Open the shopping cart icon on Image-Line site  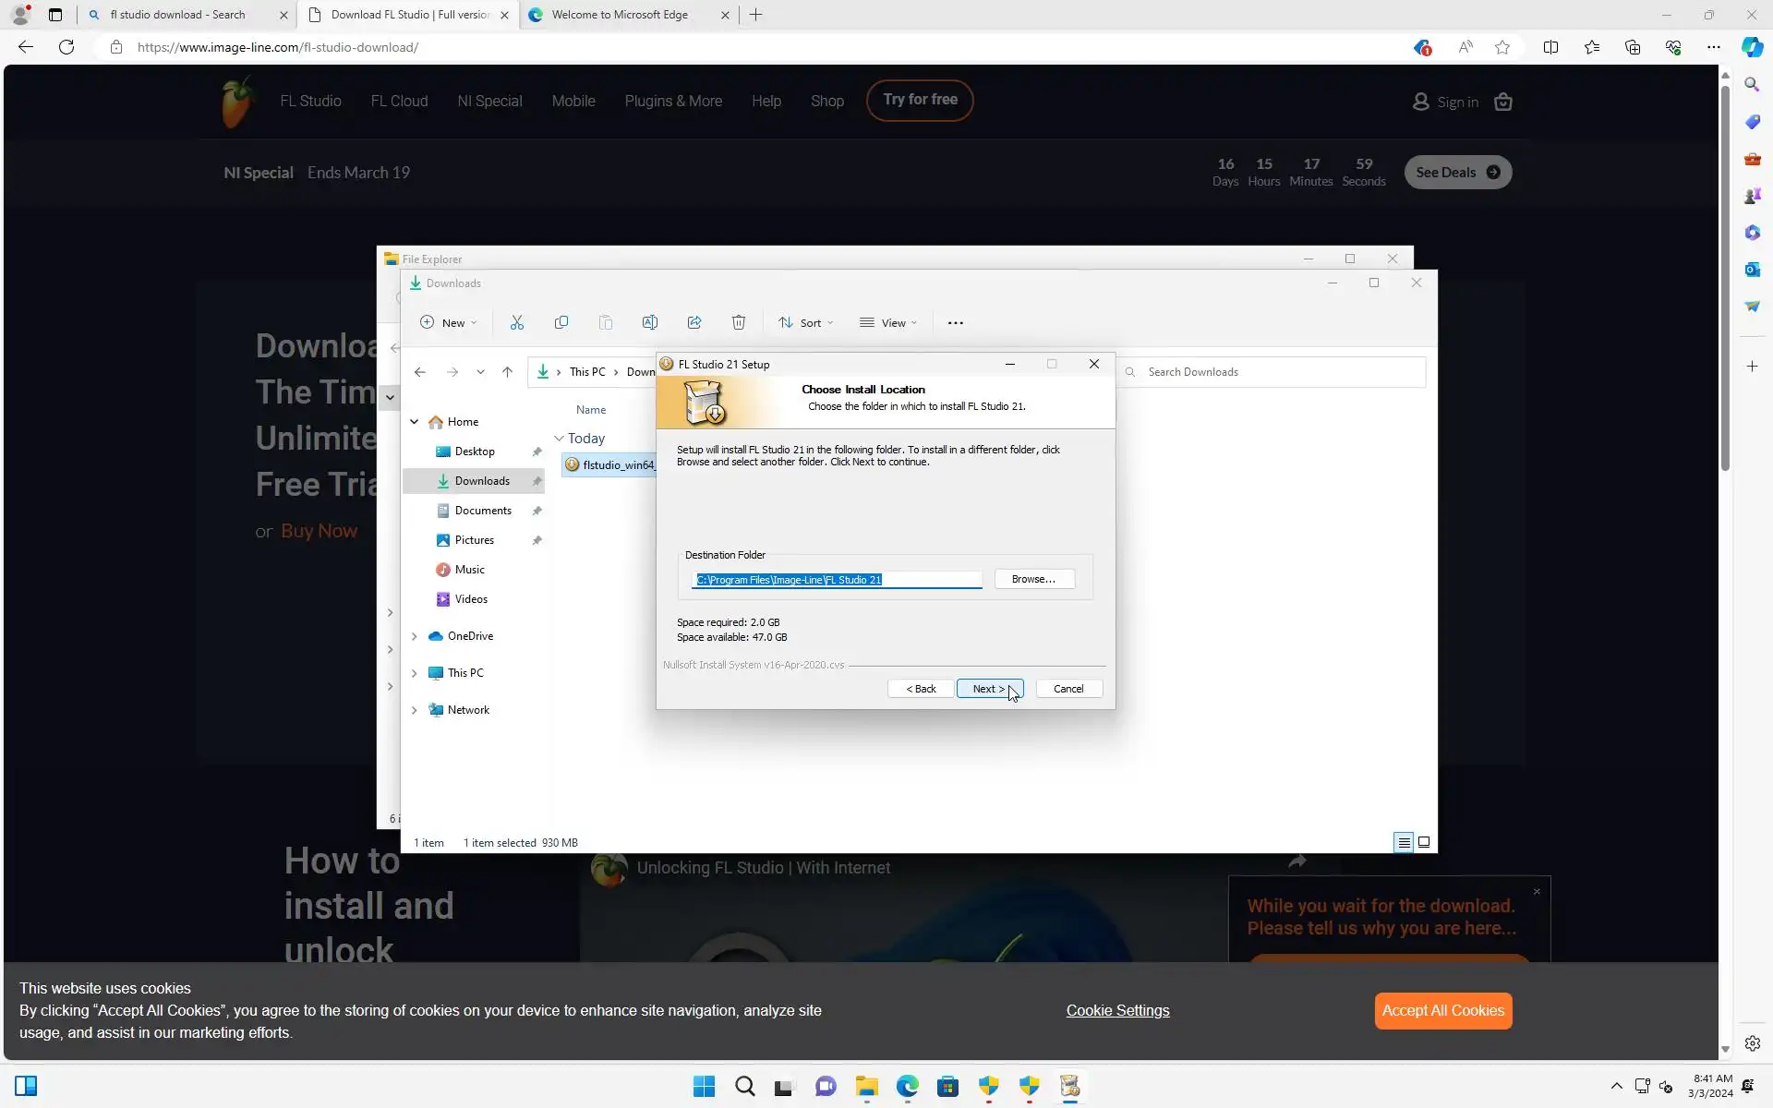pos(1503,102)
